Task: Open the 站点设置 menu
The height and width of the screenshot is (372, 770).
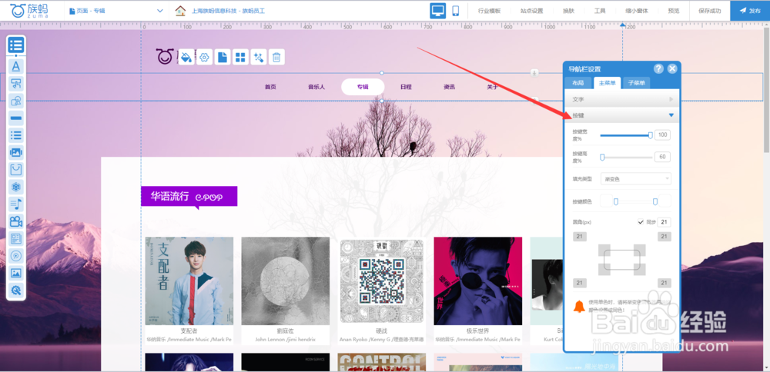Action: (x=532, y=11)
